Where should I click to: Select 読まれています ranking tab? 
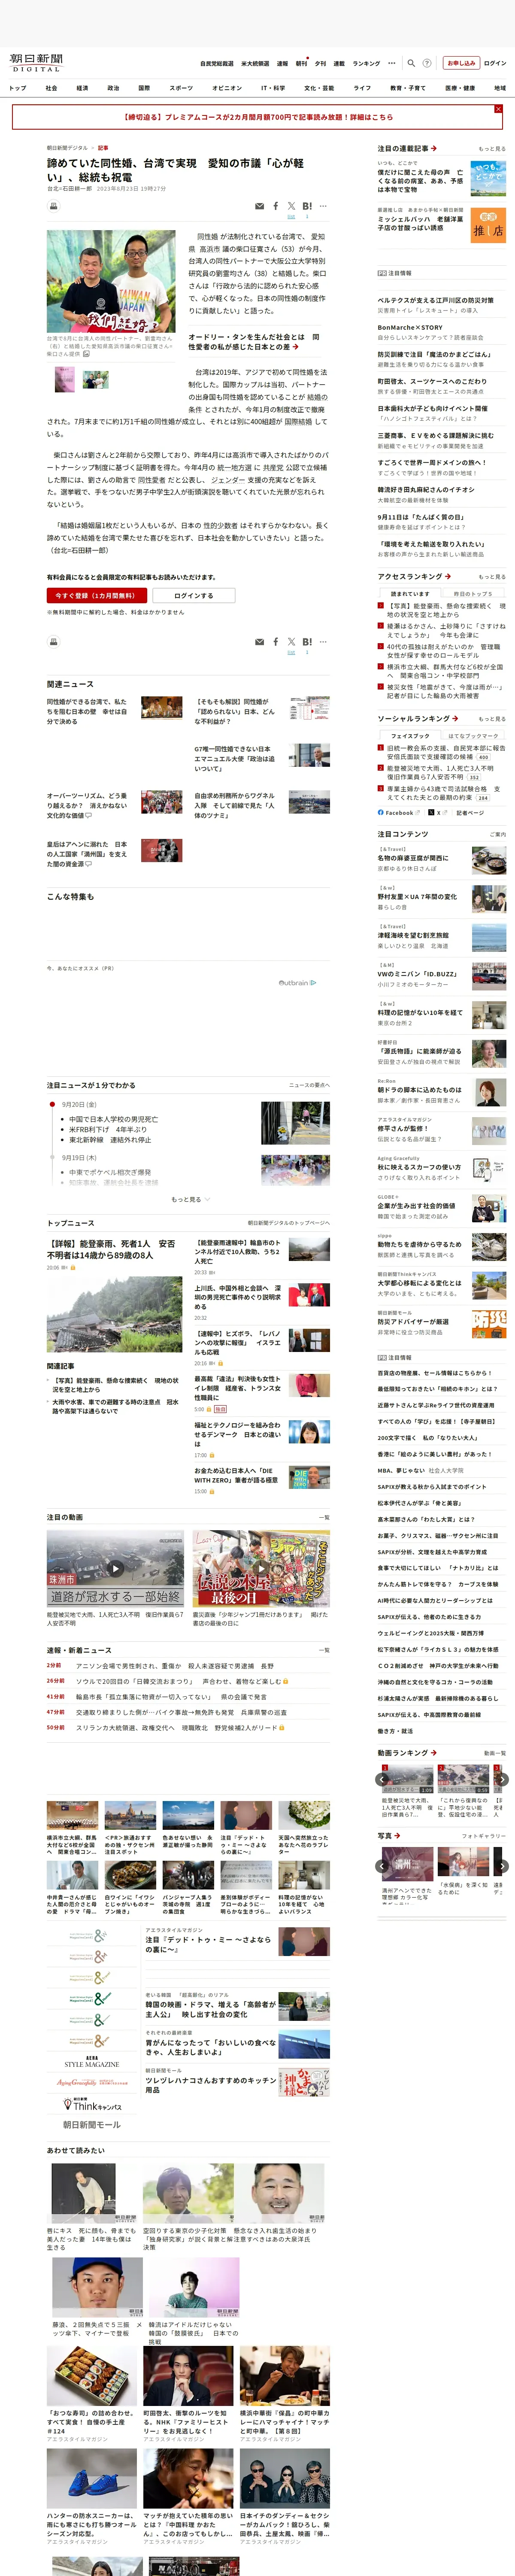(410, 594)
